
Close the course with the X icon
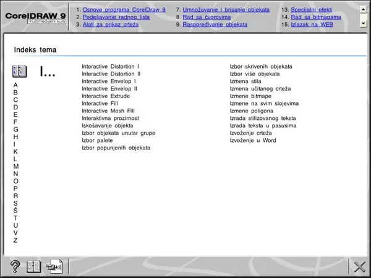point(360,267)
